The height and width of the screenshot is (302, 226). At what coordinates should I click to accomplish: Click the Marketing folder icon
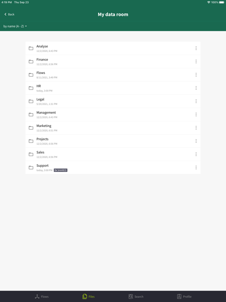coord(31,128)
